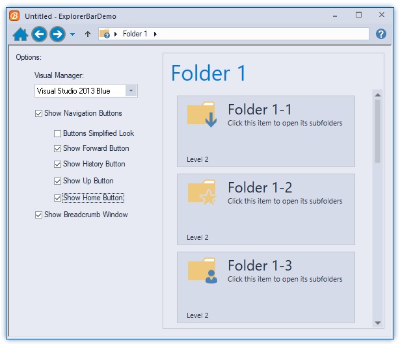This screenshot has width=400, height=344.
Task: Open the Visual Manager combo box
Action: click(x=87, y=91)
